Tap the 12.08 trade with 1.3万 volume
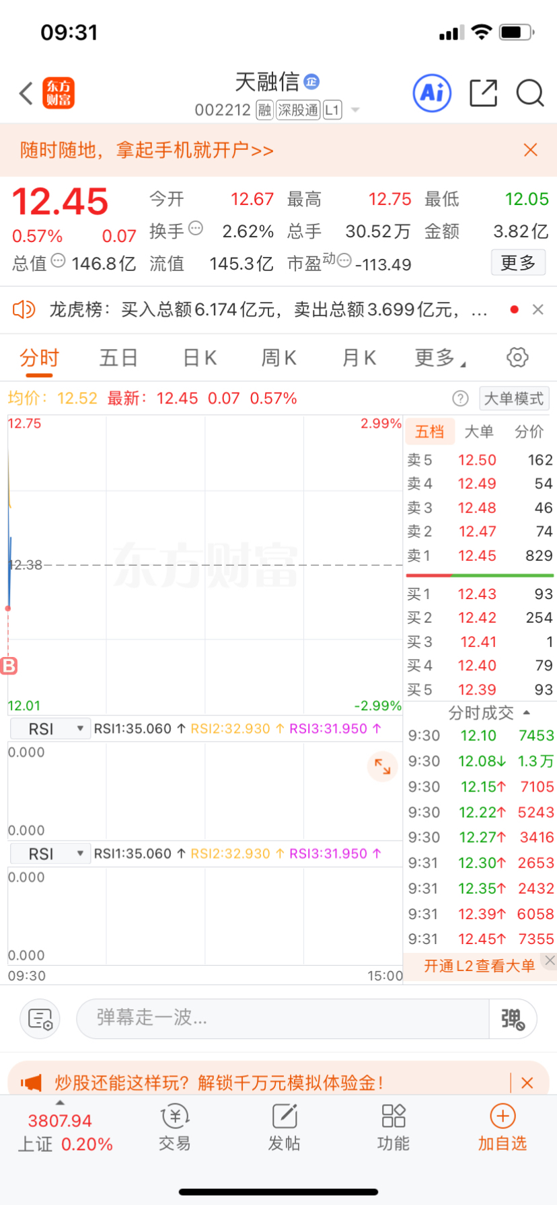Screen dimensions: 557x1205 pyautogui.click(x=480, y=761)
